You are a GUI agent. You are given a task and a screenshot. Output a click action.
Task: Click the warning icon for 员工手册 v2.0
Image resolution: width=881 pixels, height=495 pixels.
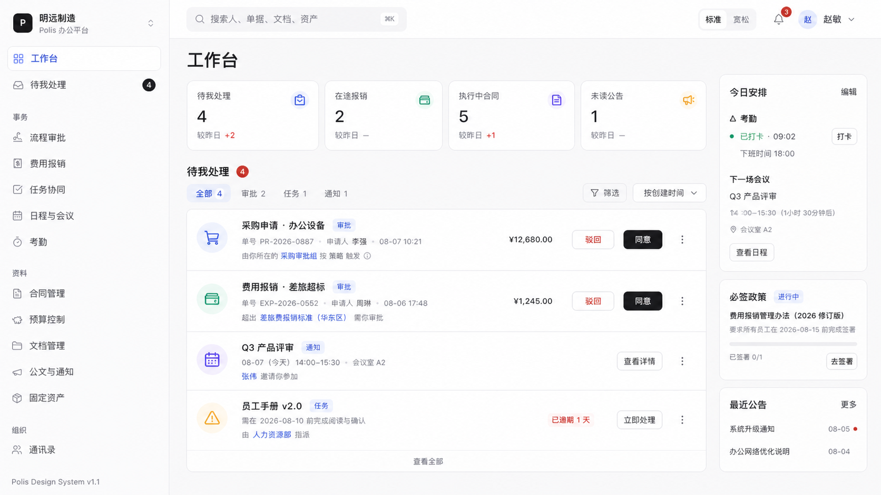coord(212,418)
